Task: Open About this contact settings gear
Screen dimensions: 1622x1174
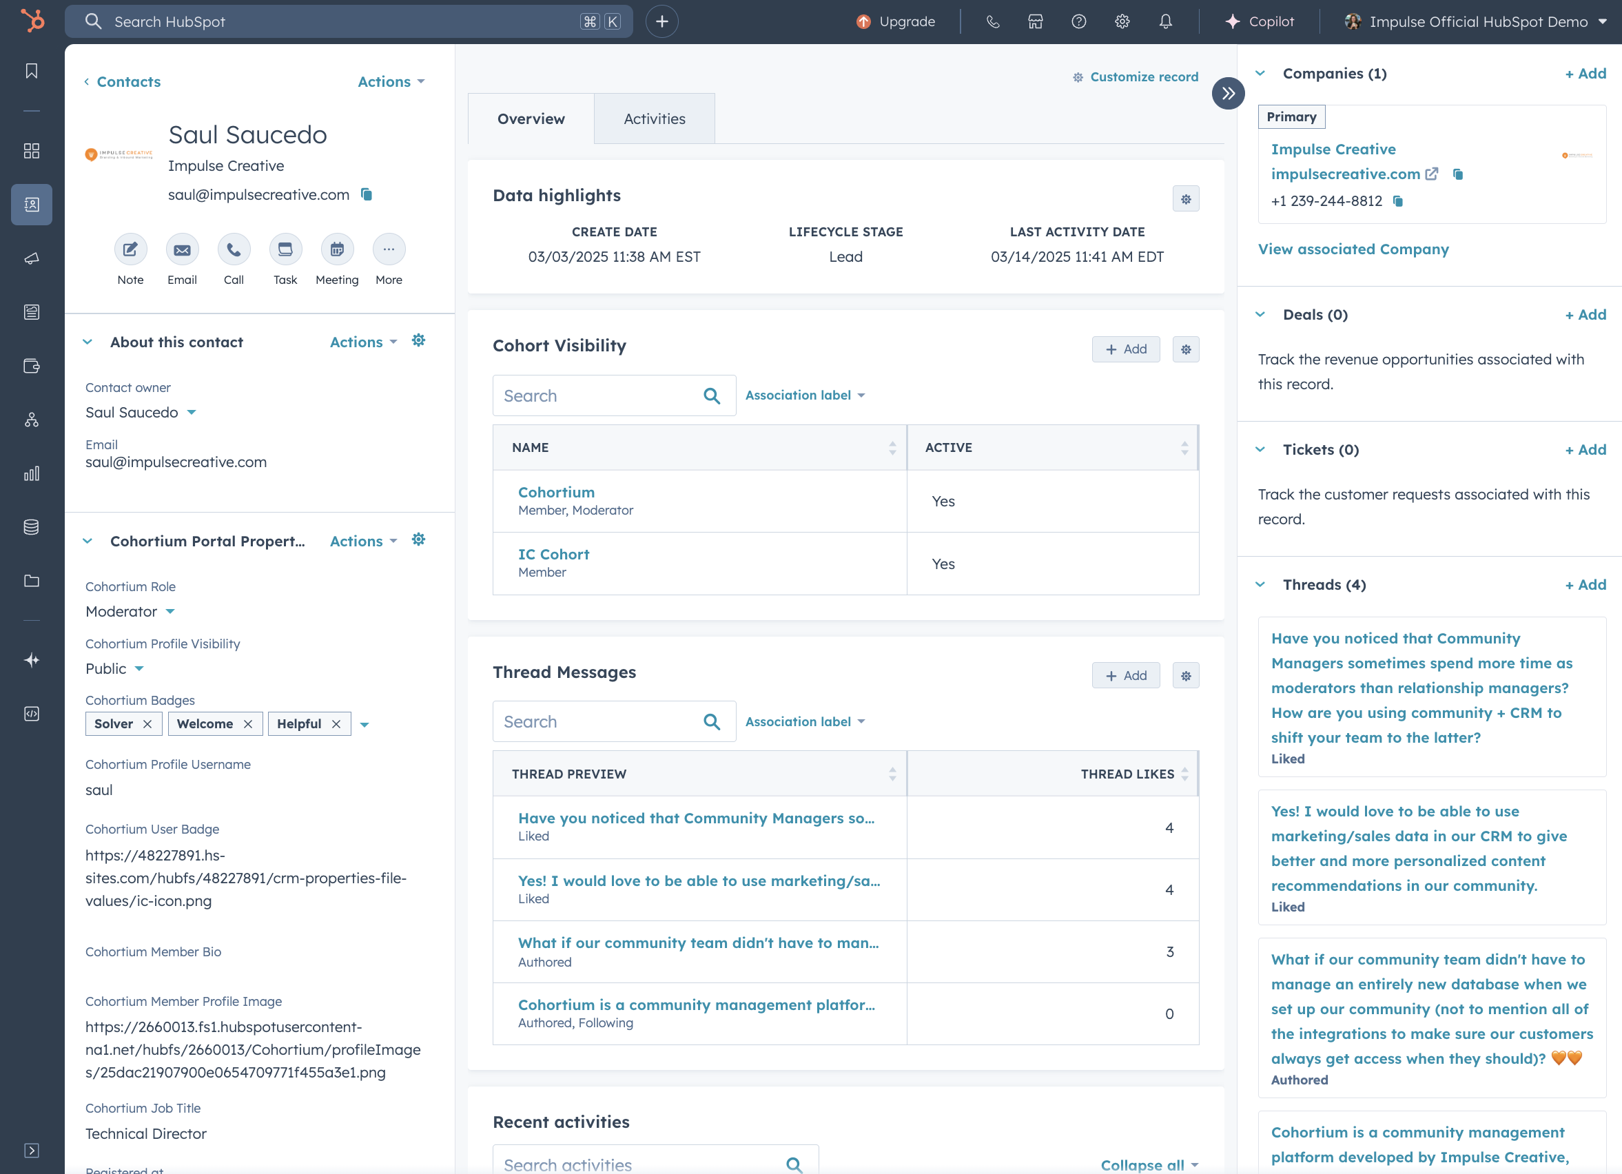Action: 418,340
